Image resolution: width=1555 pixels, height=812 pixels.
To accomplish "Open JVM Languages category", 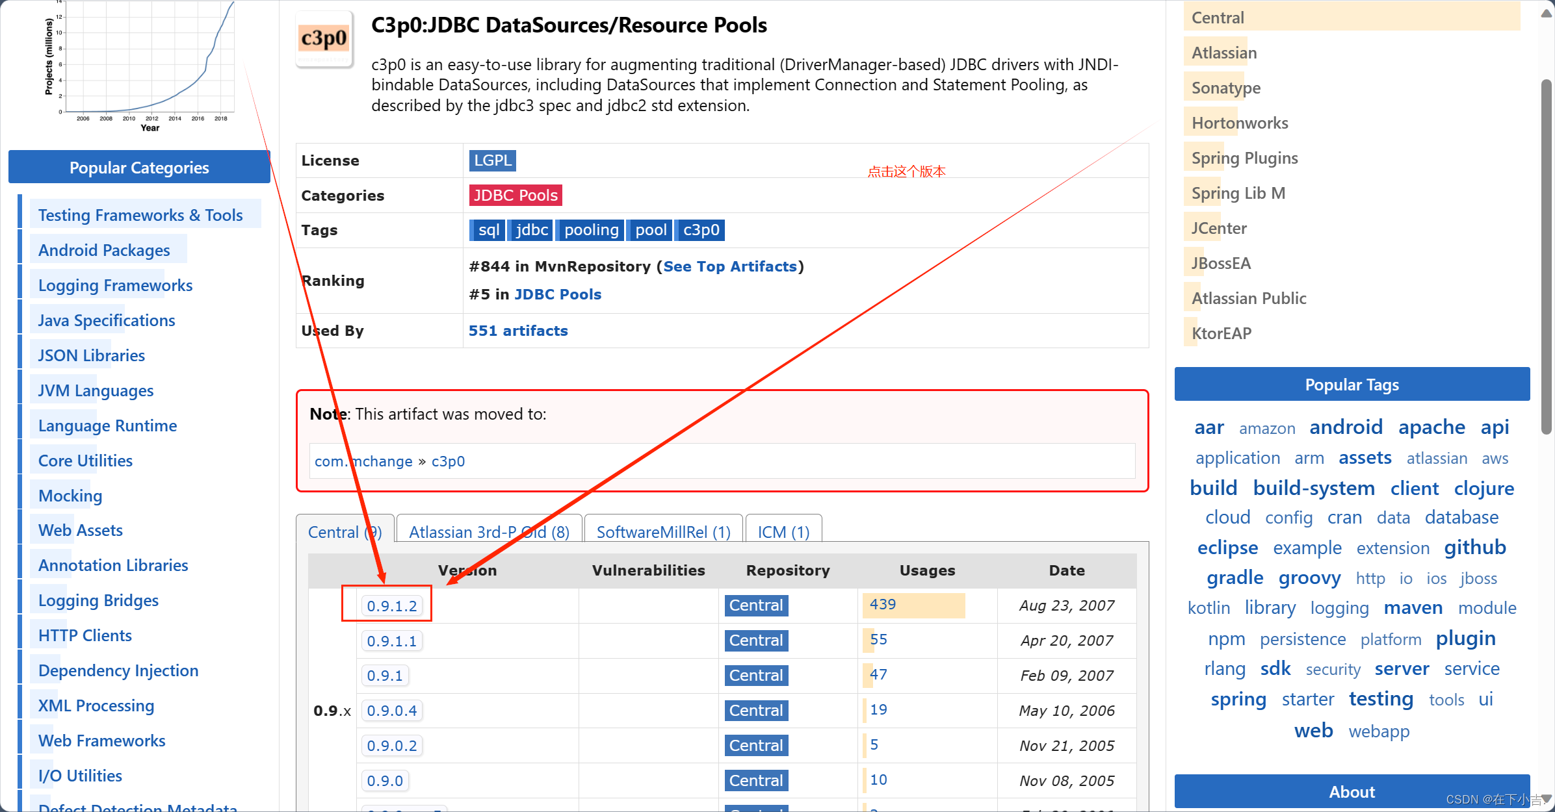I will 96,390.
